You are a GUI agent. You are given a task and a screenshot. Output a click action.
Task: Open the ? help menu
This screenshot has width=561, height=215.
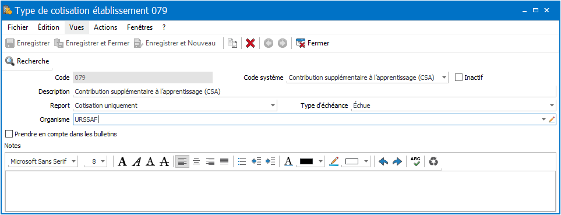[164, 27]
